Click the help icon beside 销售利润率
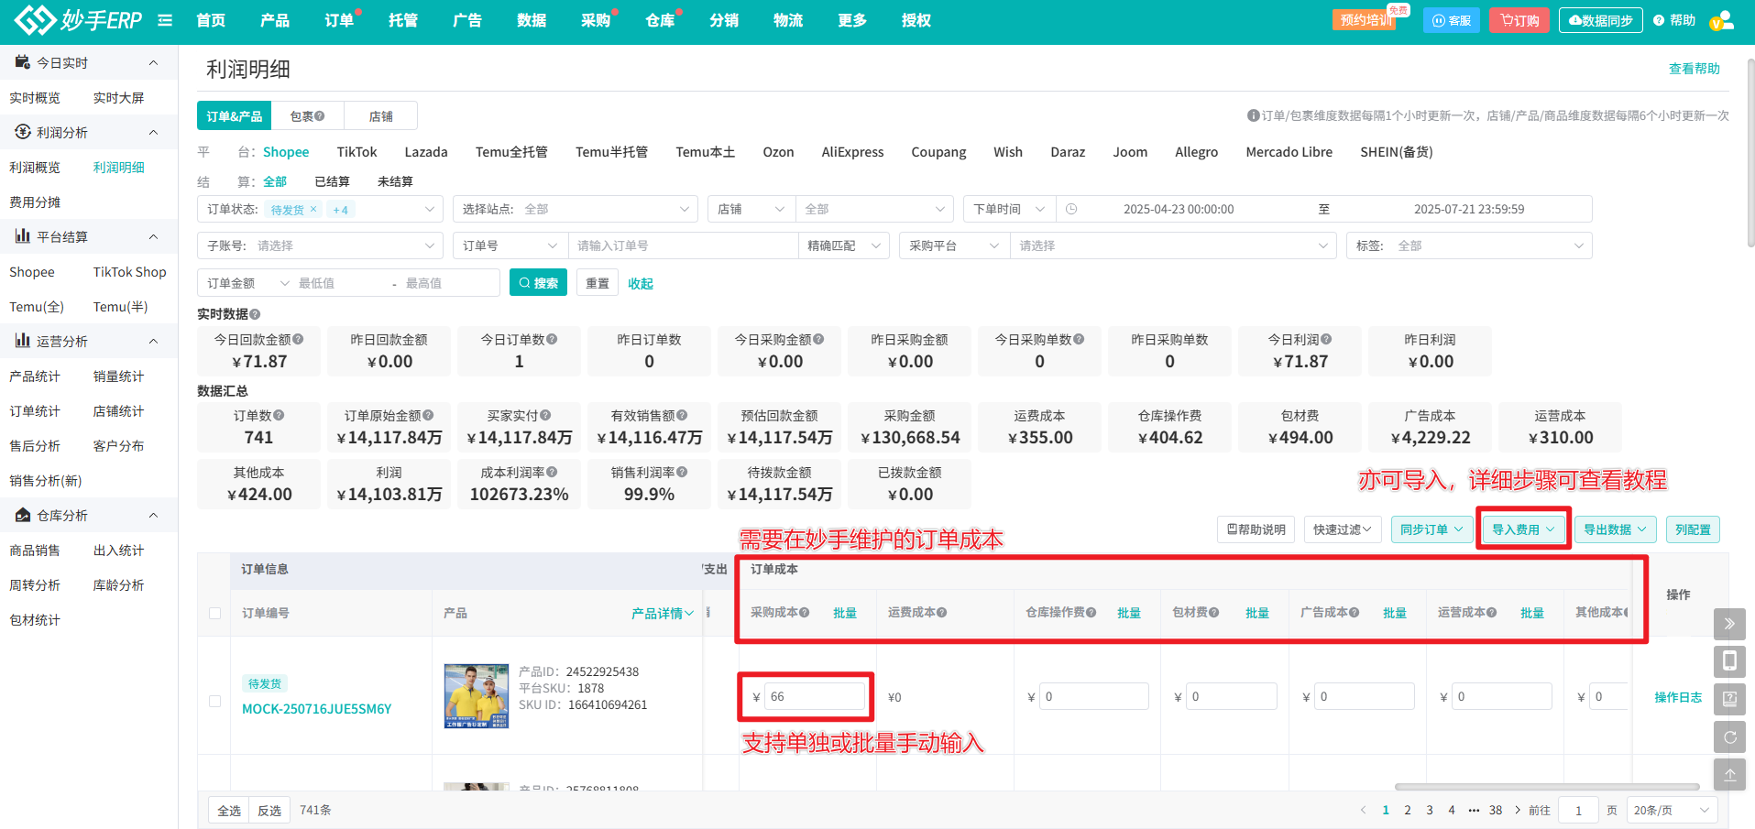This screenshot has width=1755, height=829. coord(682,472)
